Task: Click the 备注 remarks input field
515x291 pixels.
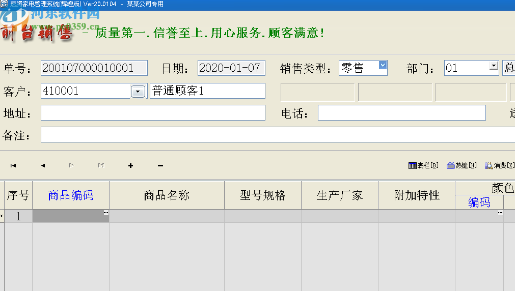Action: [x=278, y=134]
